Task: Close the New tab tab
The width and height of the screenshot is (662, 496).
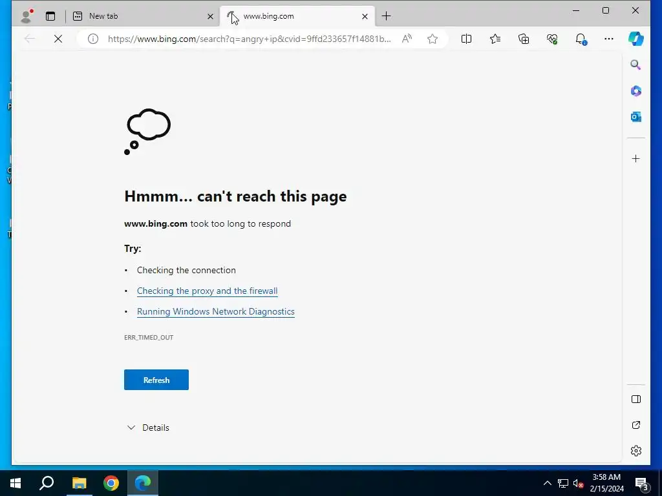Action: pos(210,16)
